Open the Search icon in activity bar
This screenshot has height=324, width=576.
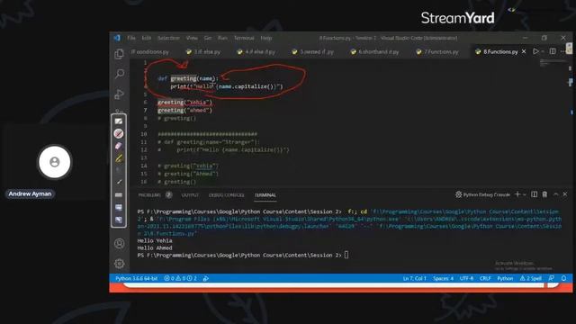120,74
